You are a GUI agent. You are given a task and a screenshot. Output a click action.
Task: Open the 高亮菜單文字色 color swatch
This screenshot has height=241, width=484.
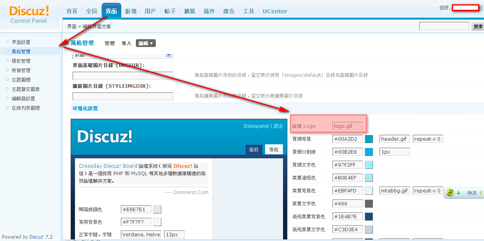pos(369,229)
